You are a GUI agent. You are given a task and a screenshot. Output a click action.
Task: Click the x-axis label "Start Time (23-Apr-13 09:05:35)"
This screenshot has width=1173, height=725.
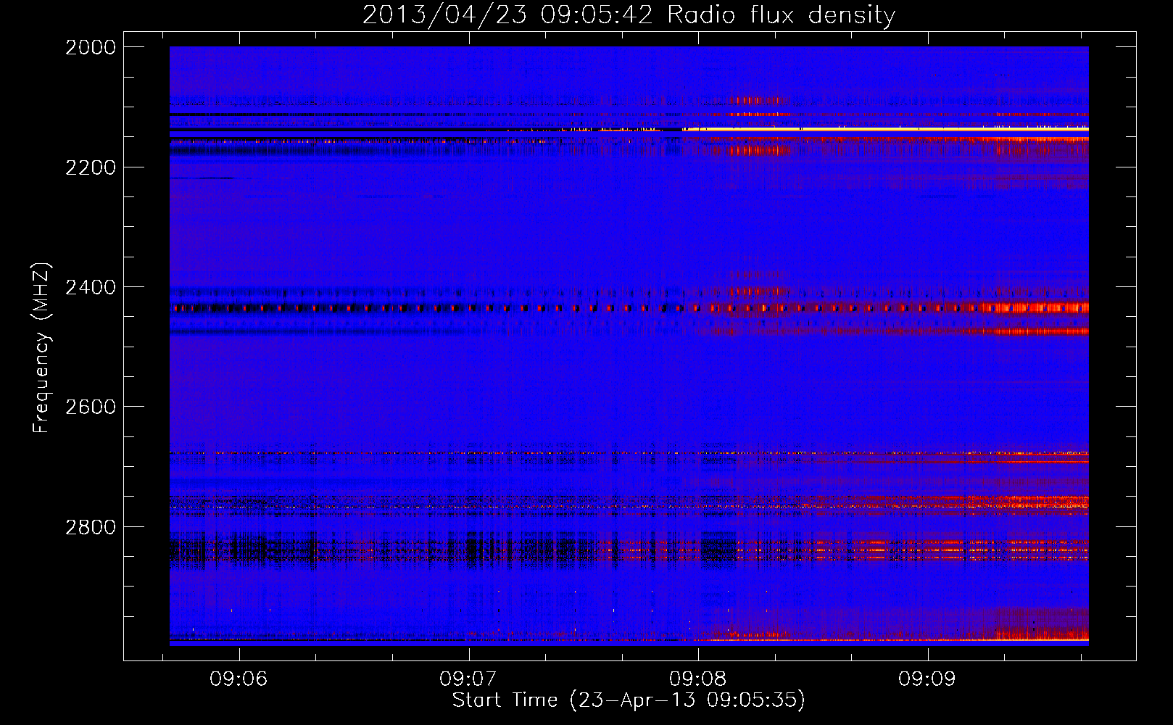pos(629,700)
